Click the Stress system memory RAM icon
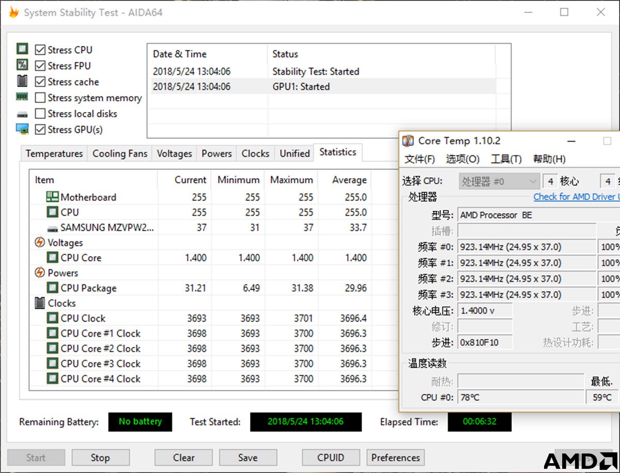Screen dimensions: 620x473 tap(22, 97)
